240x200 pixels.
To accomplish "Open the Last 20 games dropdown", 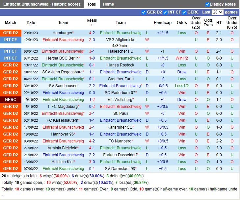I will pyautogui.click(x=217, y=12).
